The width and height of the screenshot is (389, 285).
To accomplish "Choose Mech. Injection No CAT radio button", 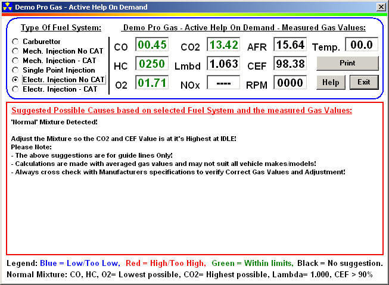I will point(16,51).
